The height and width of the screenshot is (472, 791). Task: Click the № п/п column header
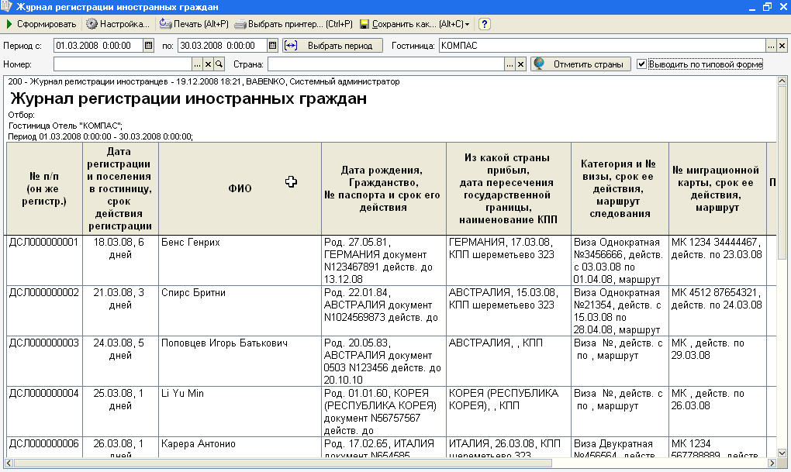[44, 188]
